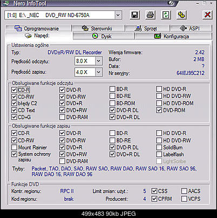
Task: Click the DVD±R/RW DL Recorder type text
Action: click(x=74, y=52)
